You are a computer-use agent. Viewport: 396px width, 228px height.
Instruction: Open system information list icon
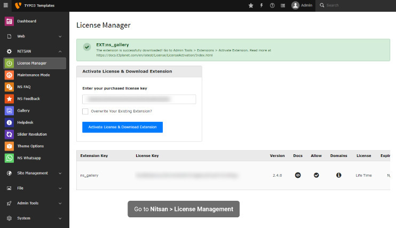(283, 5)
